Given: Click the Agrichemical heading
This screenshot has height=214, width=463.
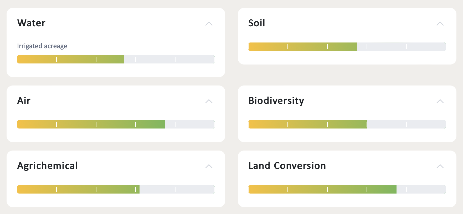Looking at the screenshot, I should [47, 166].
